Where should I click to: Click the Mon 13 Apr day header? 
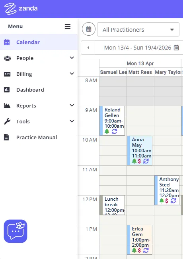click(x=140, y=63)
